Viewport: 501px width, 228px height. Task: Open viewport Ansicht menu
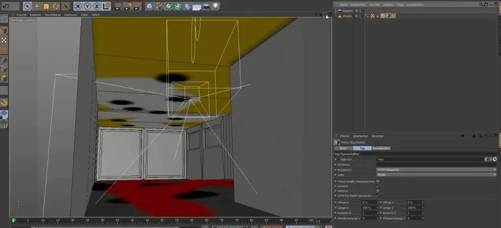21,15
